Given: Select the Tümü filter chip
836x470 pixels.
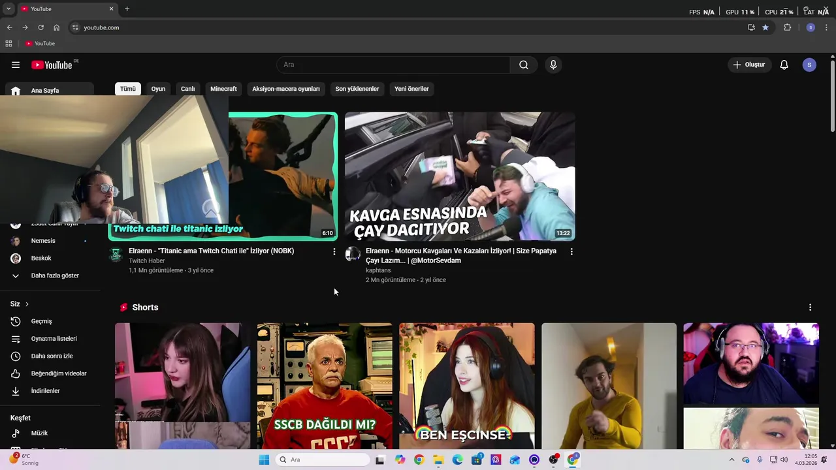Looking at the screenshot, I should 128,89.
